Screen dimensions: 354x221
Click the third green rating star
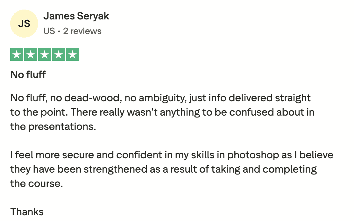(45, 54)
